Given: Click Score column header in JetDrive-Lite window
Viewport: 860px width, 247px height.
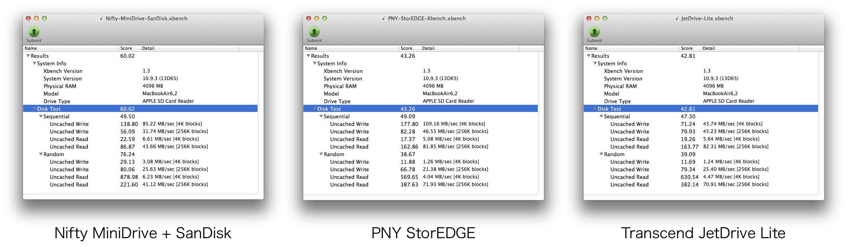Looking at the screenshot, I should [691, 48].
